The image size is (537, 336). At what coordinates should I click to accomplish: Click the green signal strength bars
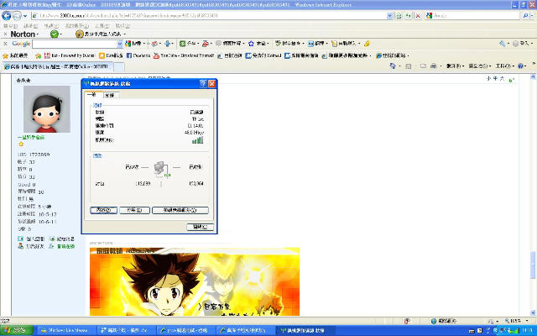click(x=197, y=139)
